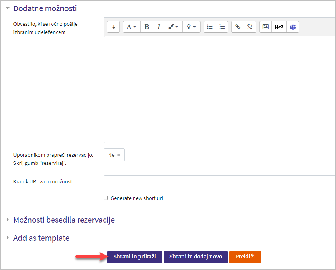
Task: Toggle italic formatting in editor
Action: point(159,27)
